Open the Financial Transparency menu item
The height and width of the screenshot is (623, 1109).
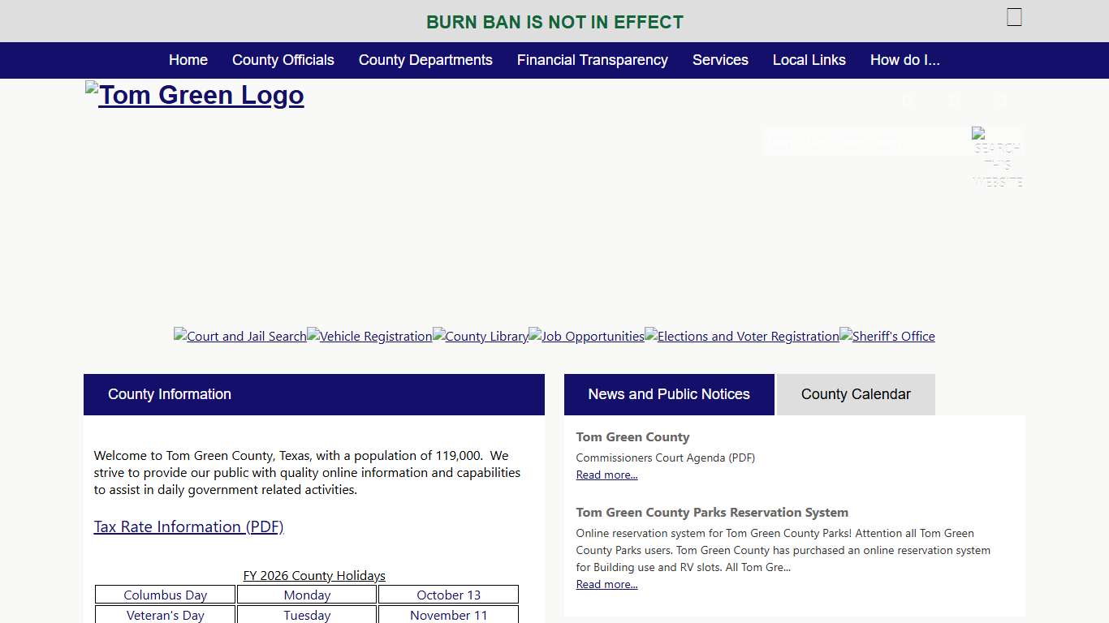[x=593, y=60]
